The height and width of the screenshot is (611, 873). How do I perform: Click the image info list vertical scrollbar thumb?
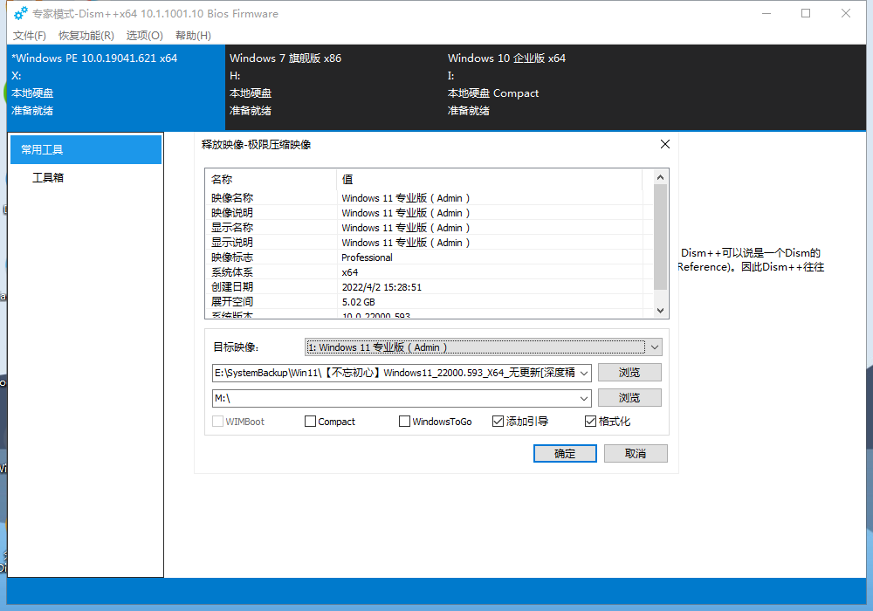tap(660, 237)
